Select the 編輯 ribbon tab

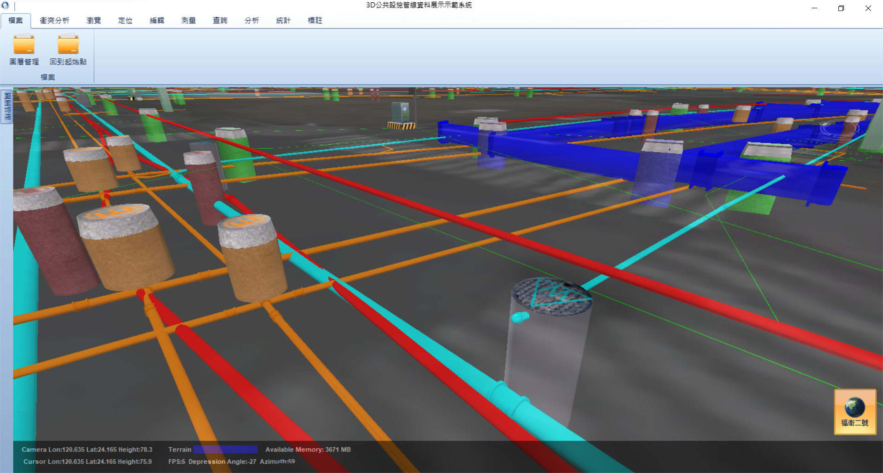coord(157,21)
